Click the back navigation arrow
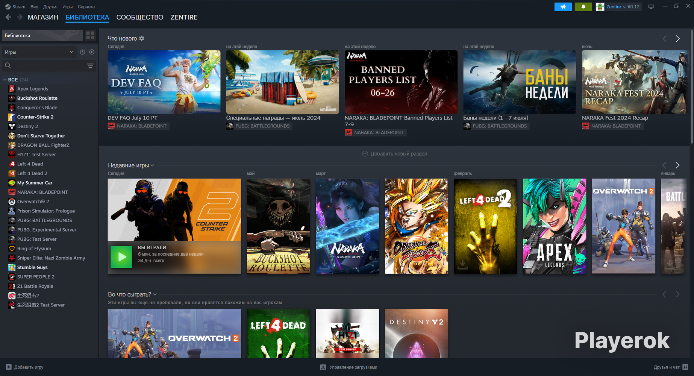This screenshot has width=694, height=376. click(x=8, y=17)
